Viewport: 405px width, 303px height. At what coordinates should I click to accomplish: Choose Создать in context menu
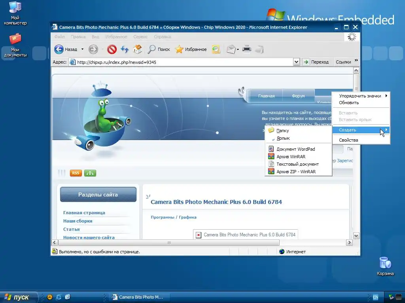click(361, 130)
